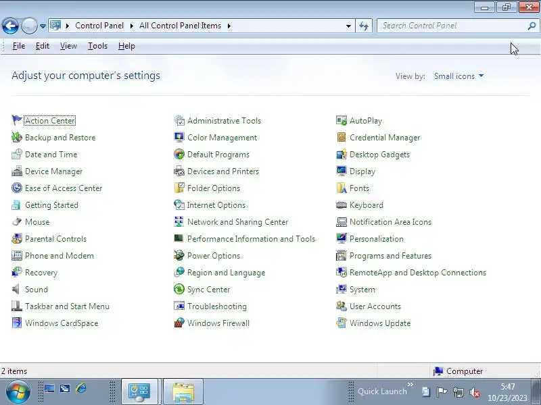The width and height of the screenshot is (541, 405).
Task: Open Performance Information and Tools link
Action: 251,239
